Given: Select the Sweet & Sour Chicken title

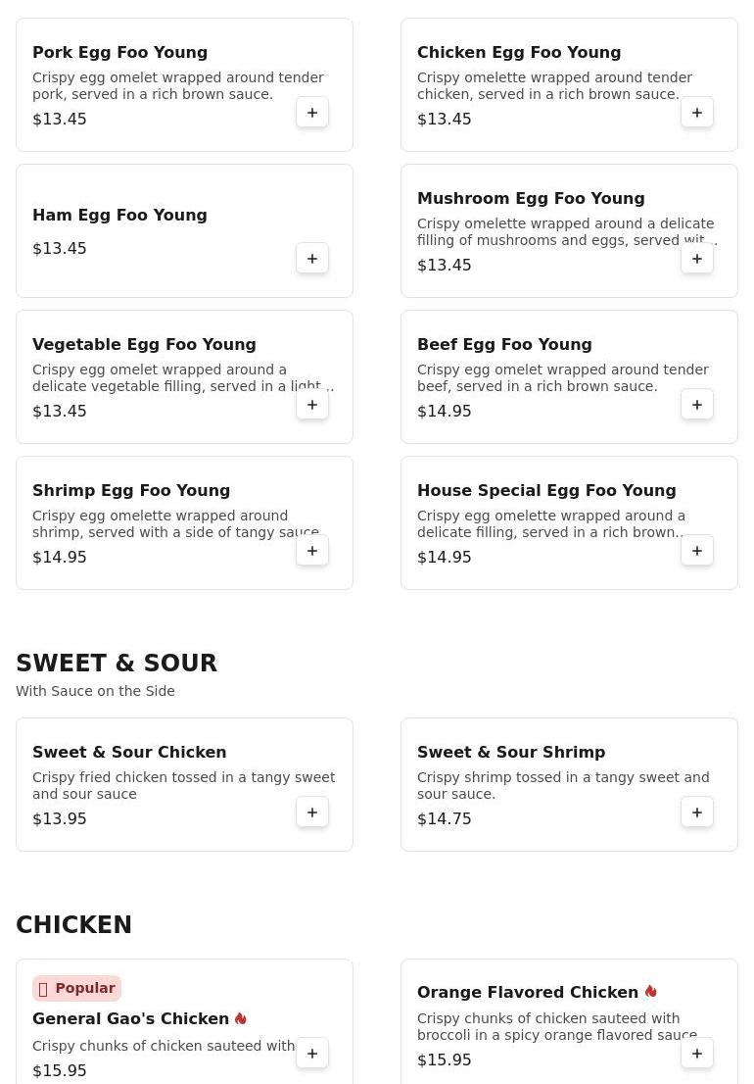Looking at the screenshot, I should 129,753.
